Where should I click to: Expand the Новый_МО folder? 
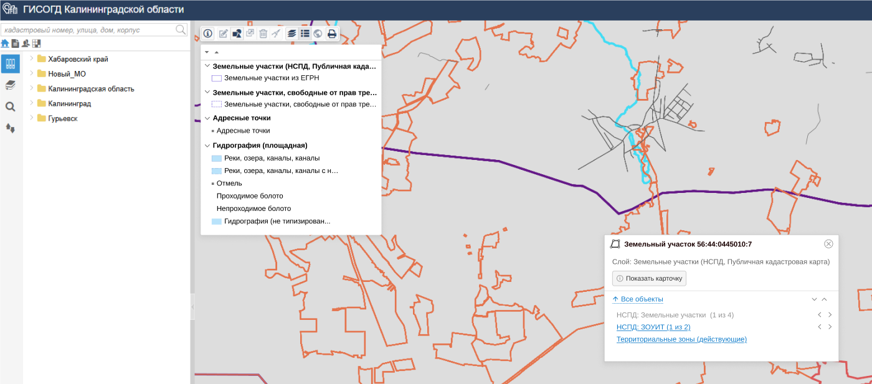click(31, 73)
